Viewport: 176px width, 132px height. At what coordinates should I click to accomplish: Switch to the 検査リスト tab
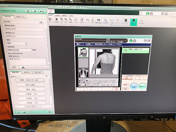[20, 17]
